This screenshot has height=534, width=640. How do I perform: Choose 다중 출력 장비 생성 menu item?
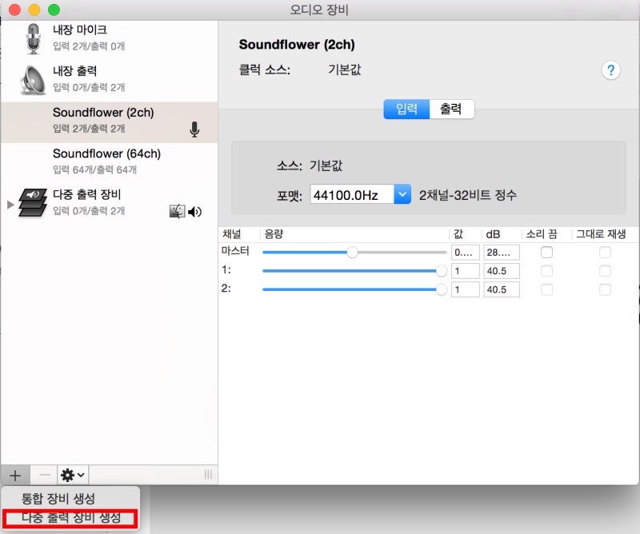(x=70, y=518)
